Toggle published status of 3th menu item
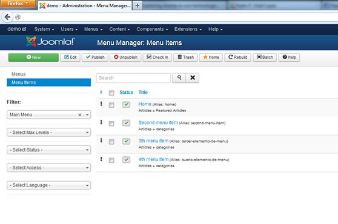Image resolution: width=338 pixels, height=224 pixels. coord(126,141)
